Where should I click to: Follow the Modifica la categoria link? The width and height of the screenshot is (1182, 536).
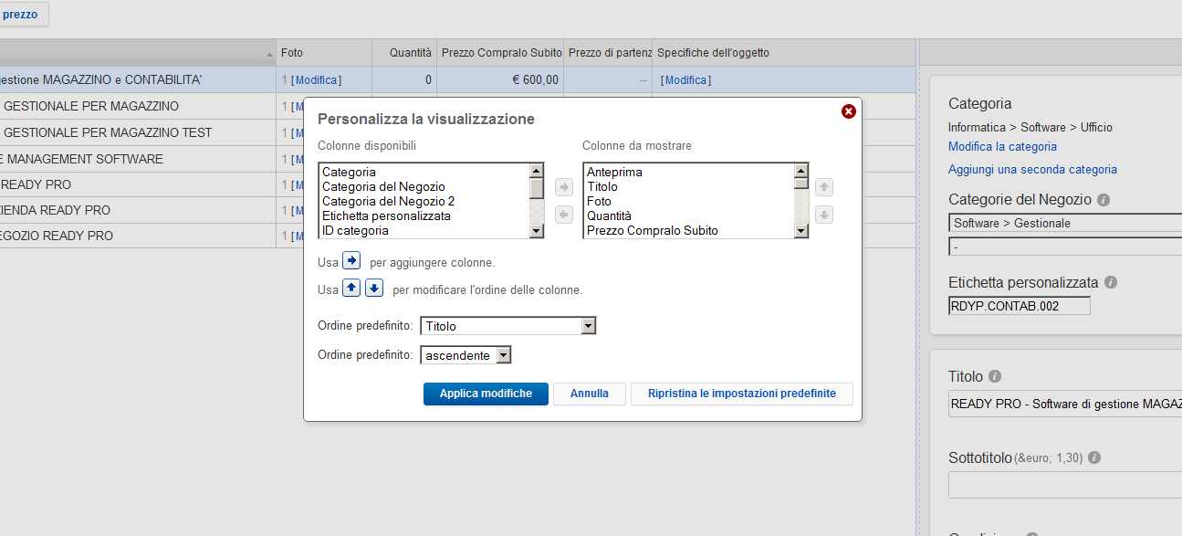1002,146
